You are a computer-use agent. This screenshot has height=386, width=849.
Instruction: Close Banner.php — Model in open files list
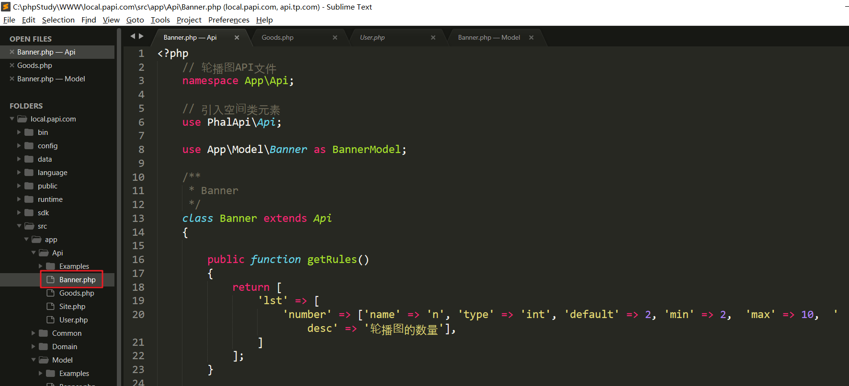[12, 79]
